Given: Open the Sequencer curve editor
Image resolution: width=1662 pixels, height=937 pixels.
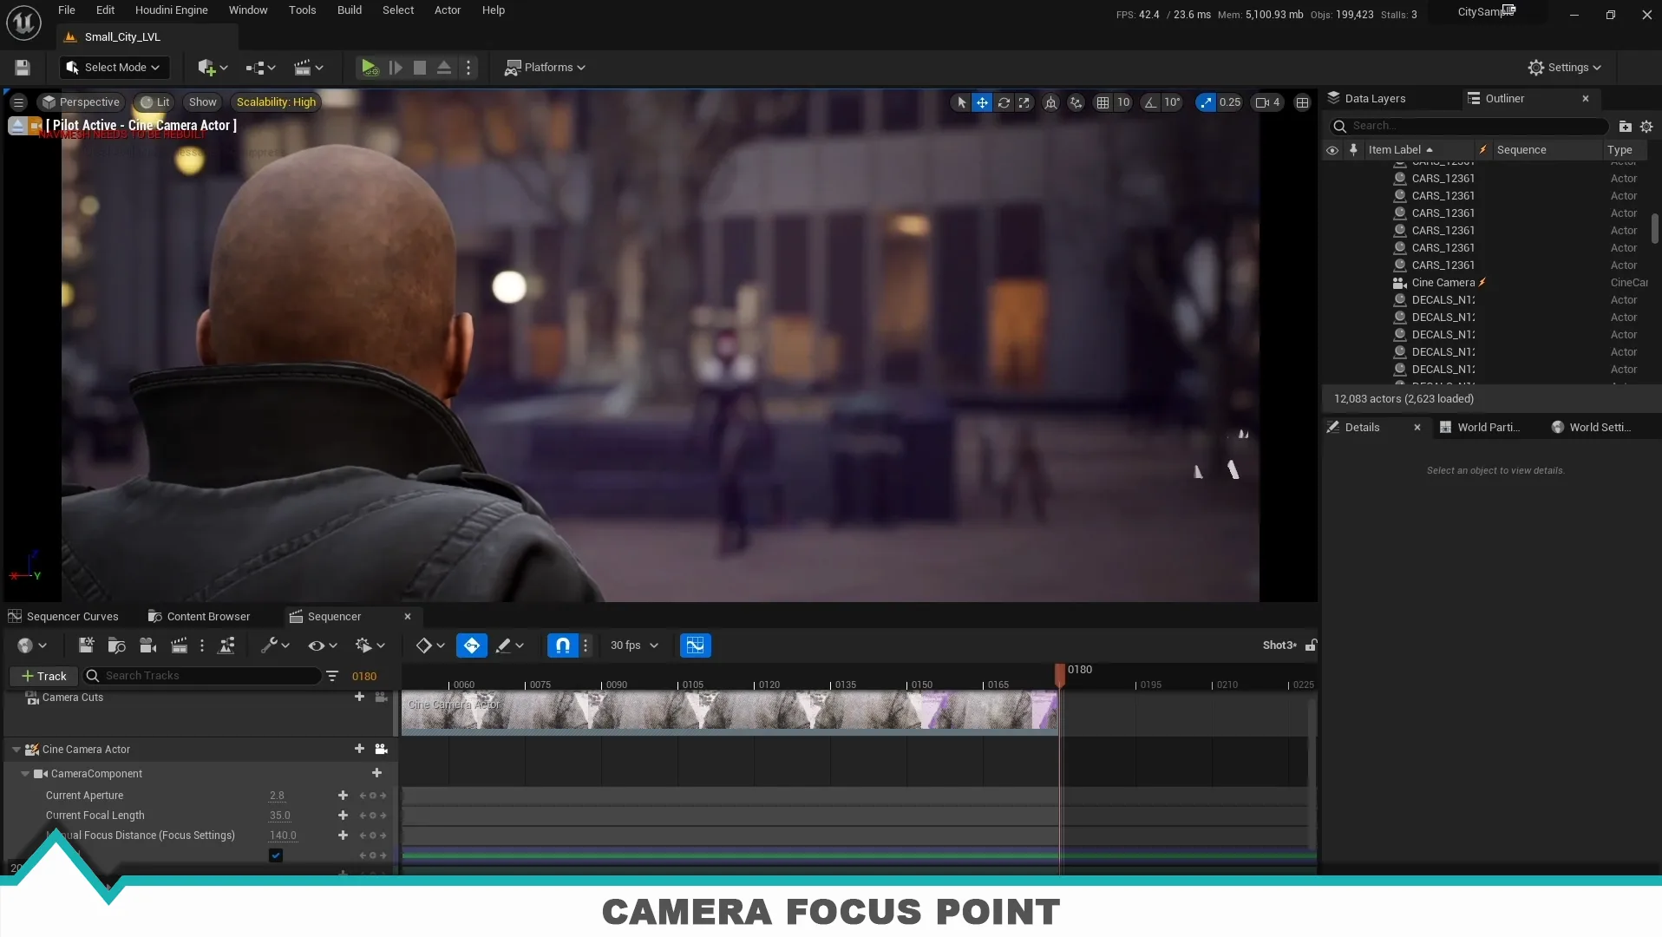Looking at the screenshot, I should 694,645.
